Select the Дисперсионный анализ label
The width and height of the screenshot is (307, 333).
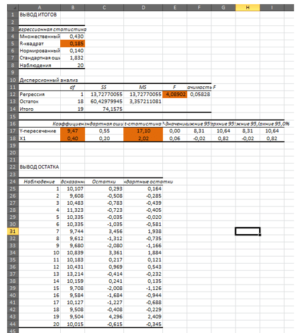48,80
